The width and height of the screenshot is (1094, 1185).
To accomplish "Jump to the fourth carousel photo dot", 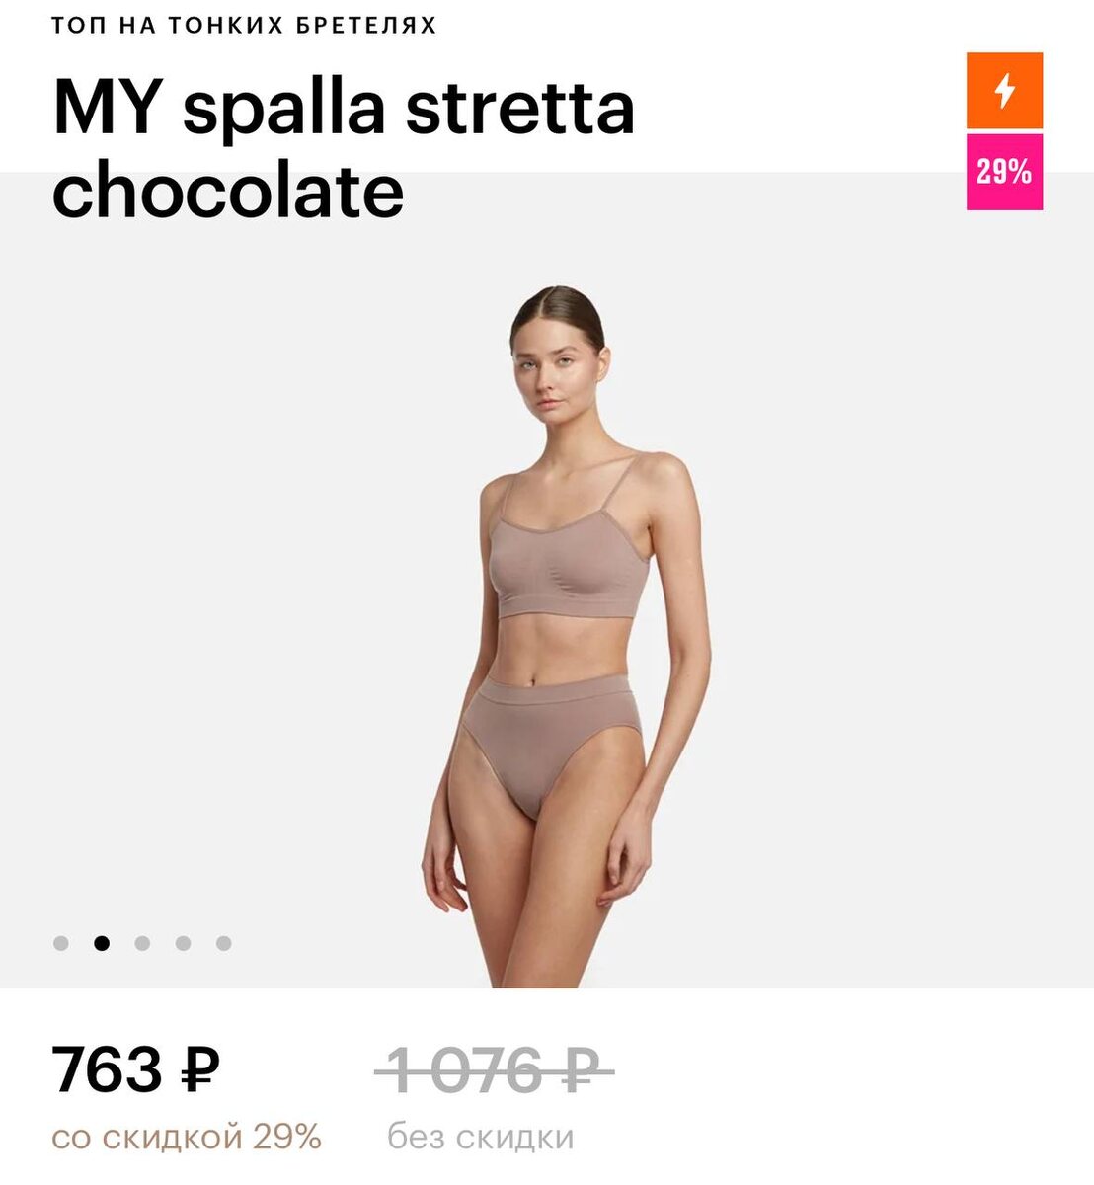I will 183,943.
